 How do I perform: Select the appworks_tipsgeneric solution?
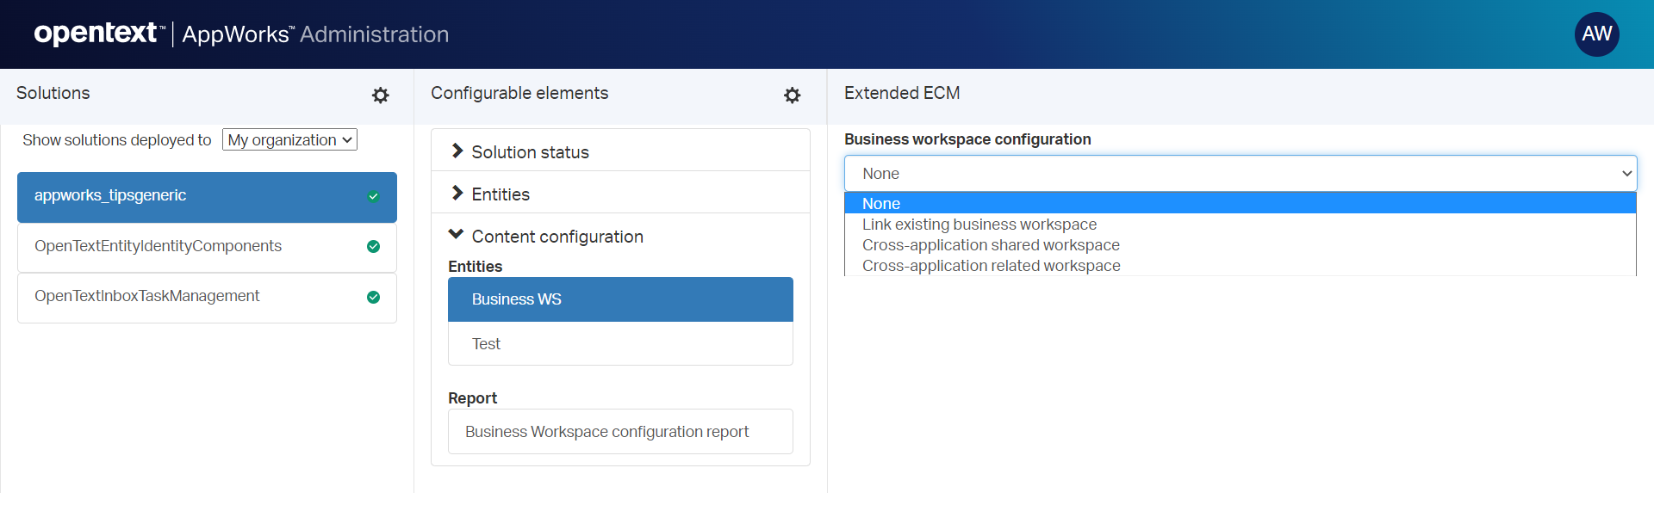tap(110, 196)
